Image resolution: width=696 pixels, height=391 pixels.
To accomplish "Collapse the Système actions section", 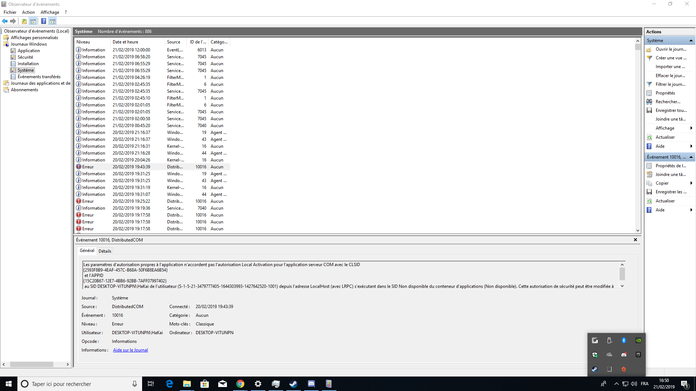I will point(691,41).
